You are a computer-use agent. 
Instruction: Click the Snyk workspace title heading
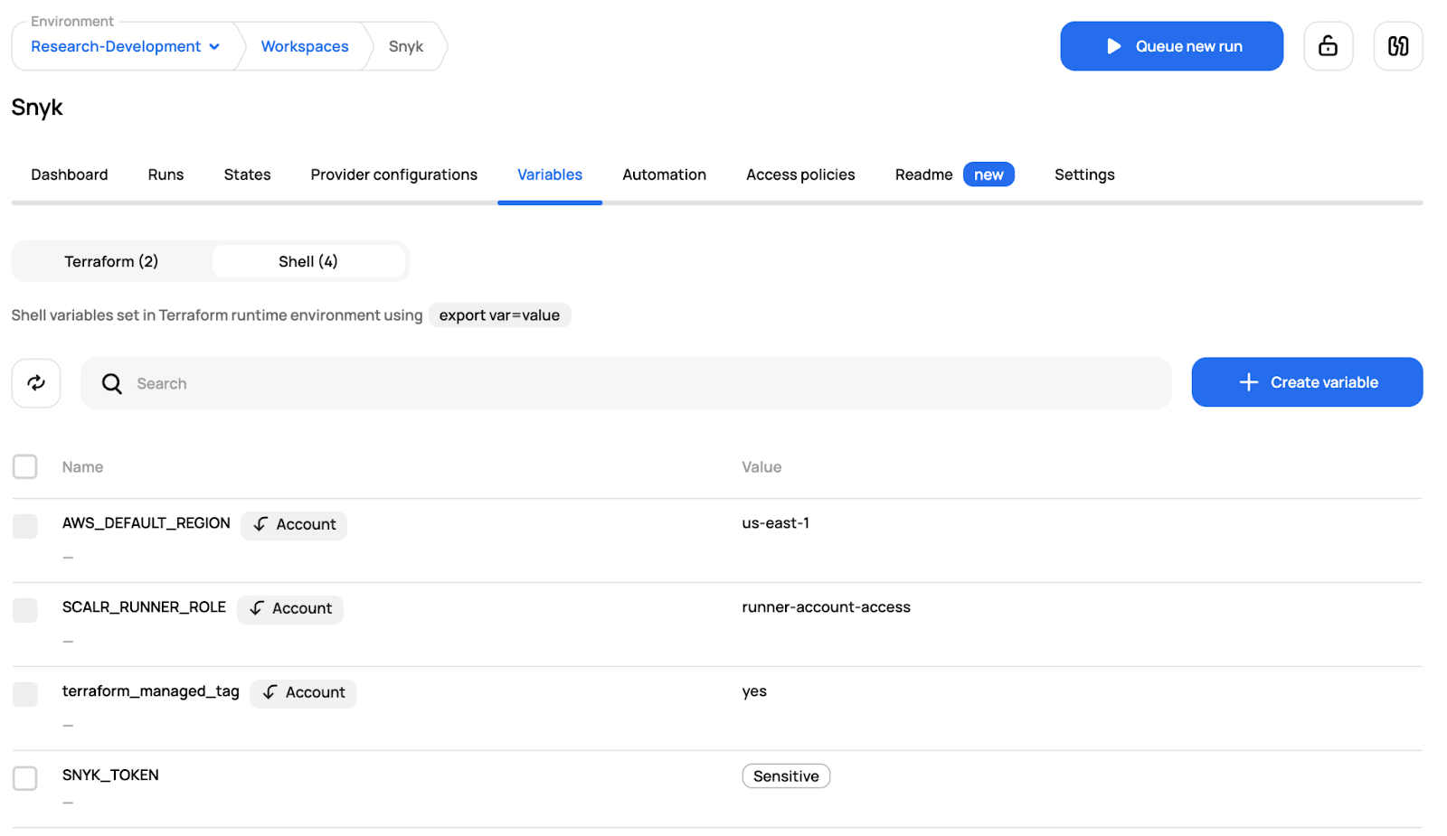pyautogui.click(x=37, y=108)
